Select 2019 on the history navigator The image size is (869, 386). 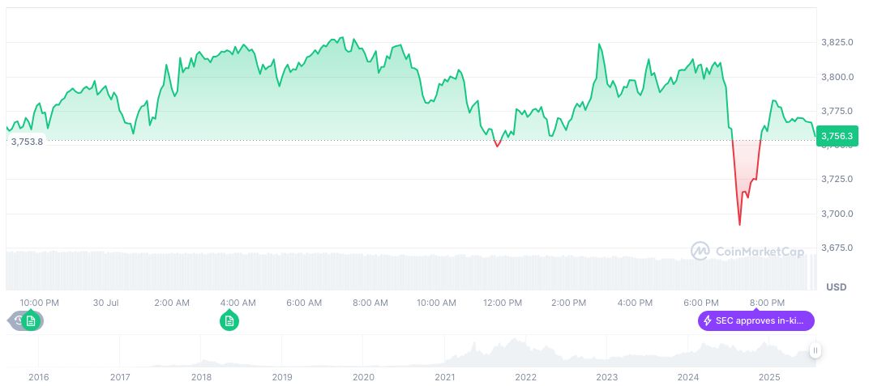tap(282, 376)
